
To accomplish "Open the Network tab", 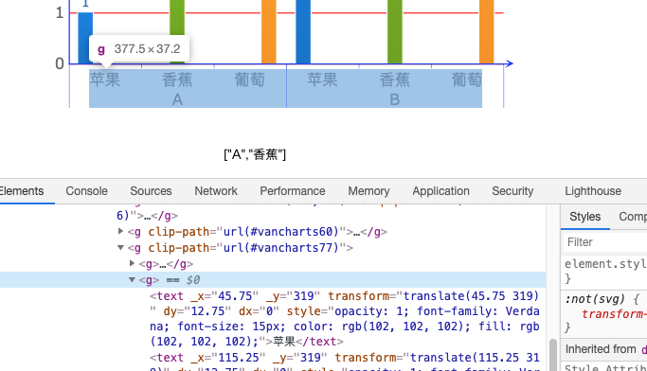I will [216, 191].
